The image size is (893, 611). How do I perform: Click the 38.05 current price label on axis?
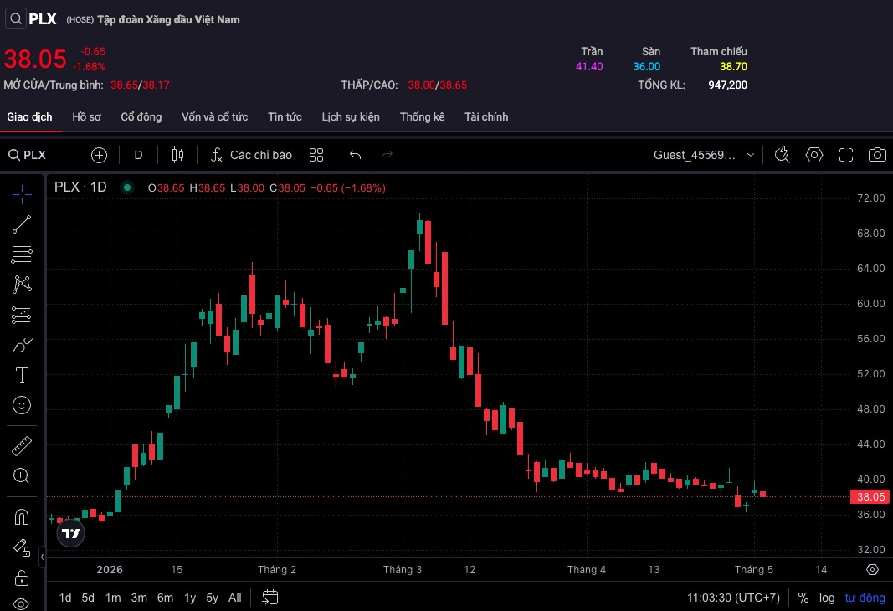click(870, 496)
